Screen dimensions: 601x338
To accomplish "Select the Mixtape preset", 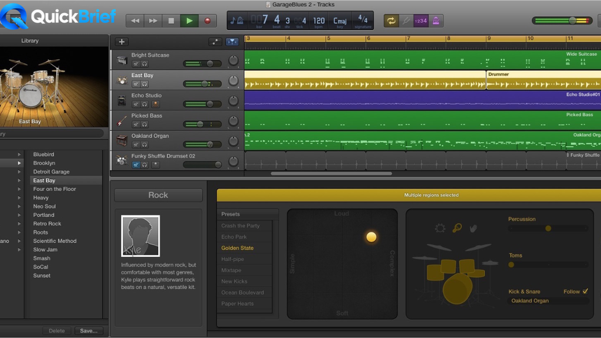I will tap(231, 270).
